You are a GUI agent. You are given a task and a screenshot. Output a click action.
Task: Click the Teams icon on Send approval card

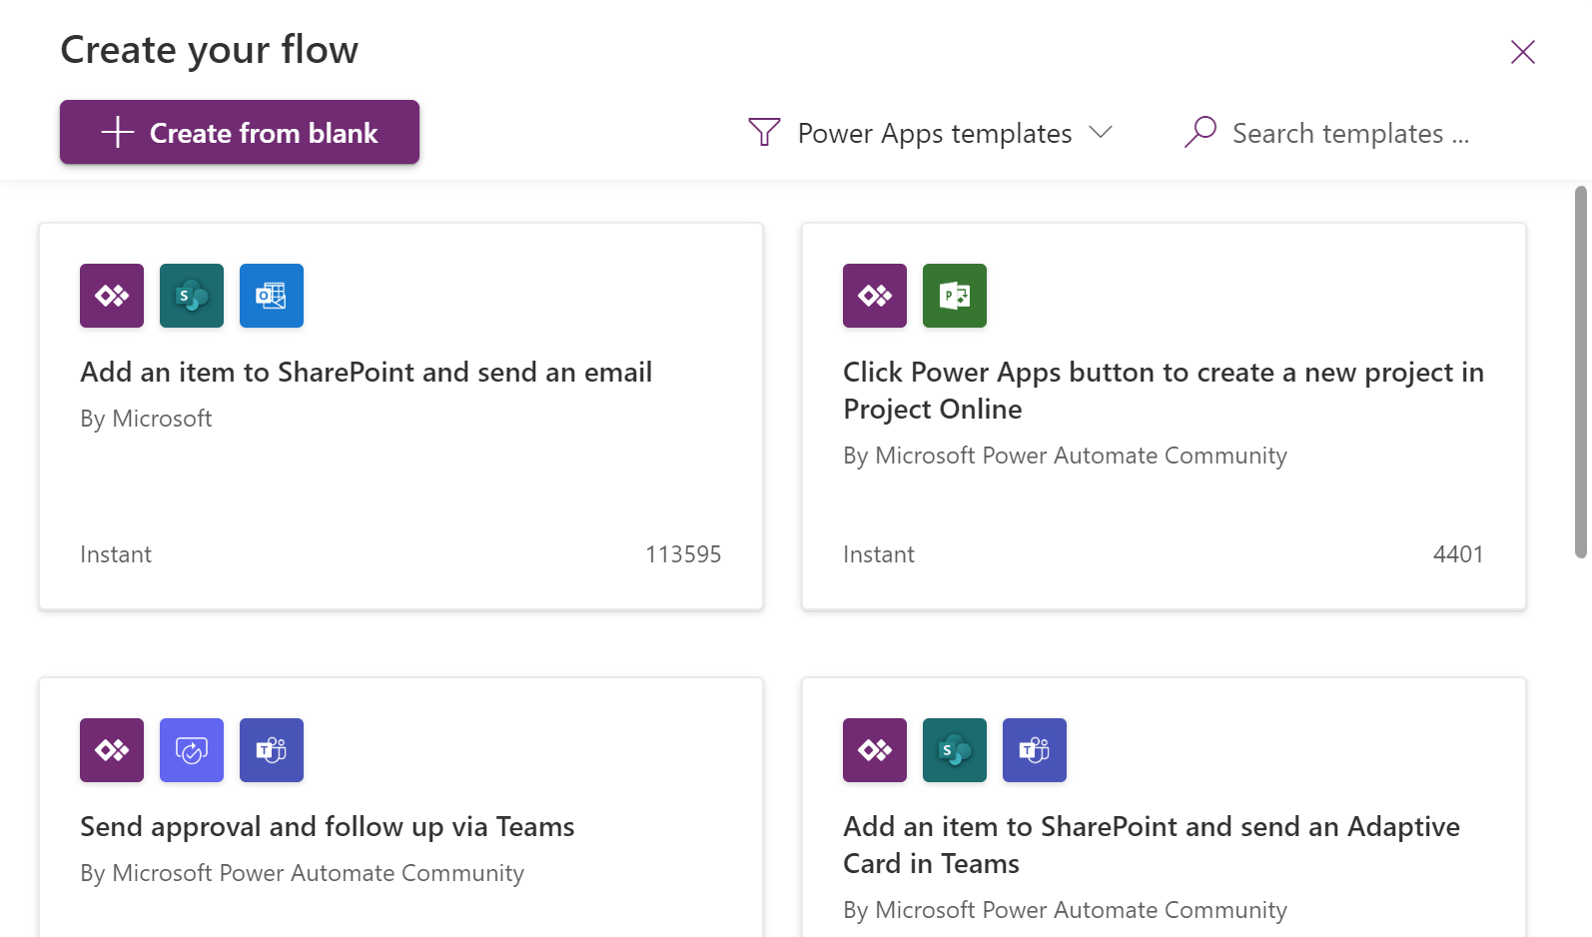coord(272,750)
